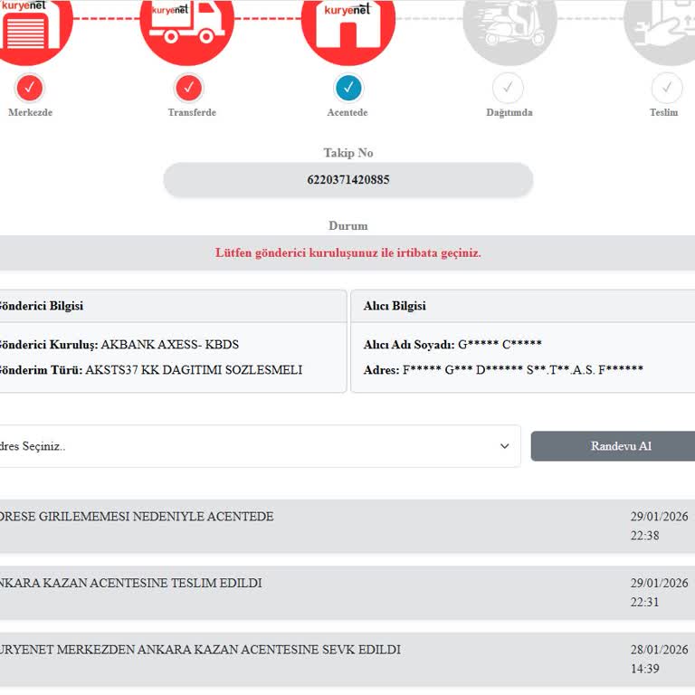Click recipient name 'G***** C*****'
The height and width of the screenshot is (695, 695).
[x=500, y=345]
